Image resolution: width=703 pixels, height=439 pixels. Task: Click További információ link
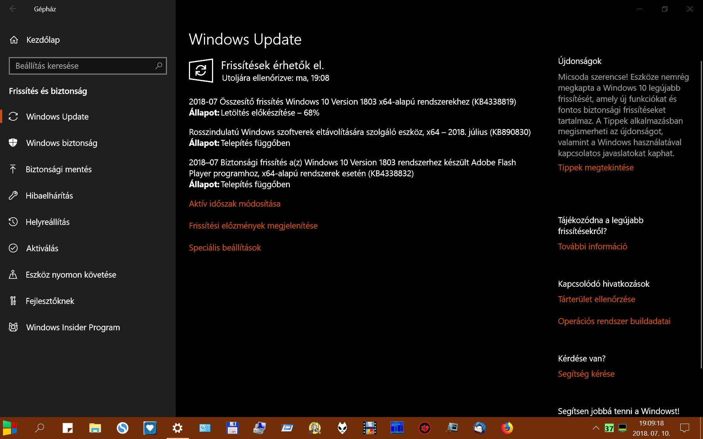coord(592,247)
